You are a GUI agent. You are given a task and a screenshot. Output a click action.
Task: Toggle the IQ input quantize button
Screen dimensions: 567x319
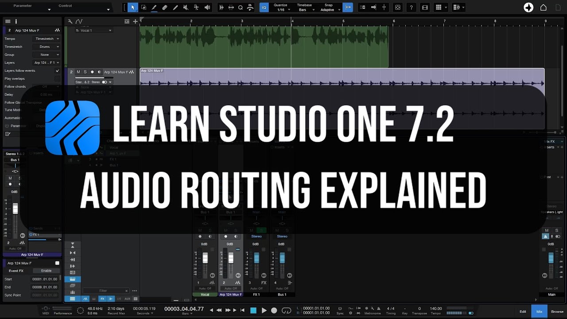click(264, 8)
